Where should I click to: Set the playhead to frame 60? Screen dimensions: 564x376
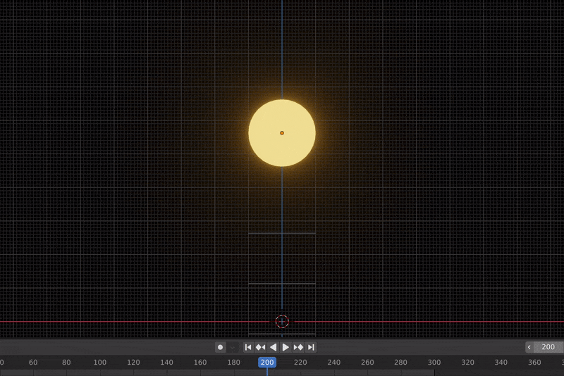pyautogui.click(x=33, y=363)
